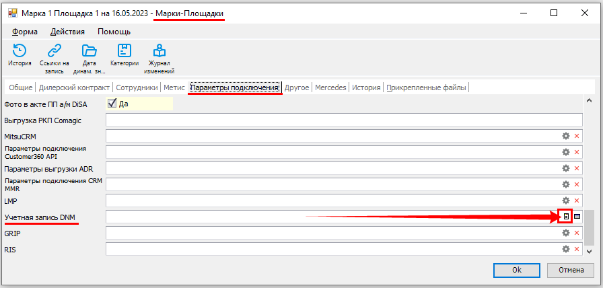Image resolution: width=603 pixels, height=288 pixels.
Task: Open Дата динам. зн. folder icon
Action: click(90, 51)
